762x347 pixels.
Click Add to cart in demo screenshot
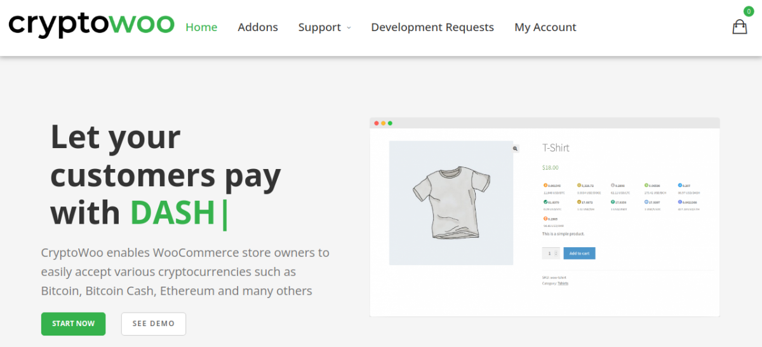coord(579,253)
